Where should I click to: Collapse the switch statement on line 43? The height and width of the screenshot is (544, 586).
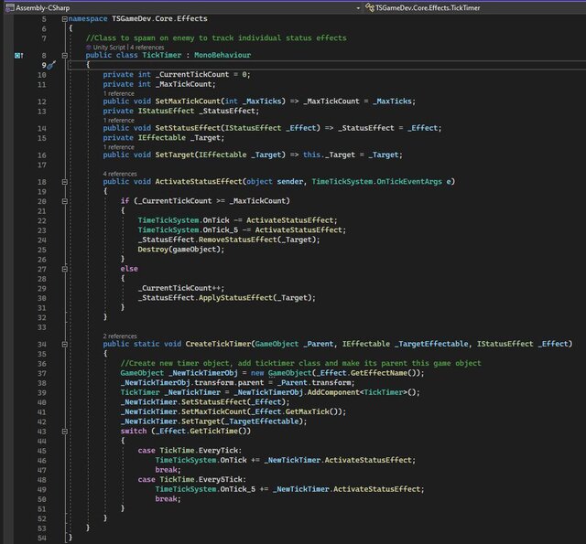tap(65, 432)
